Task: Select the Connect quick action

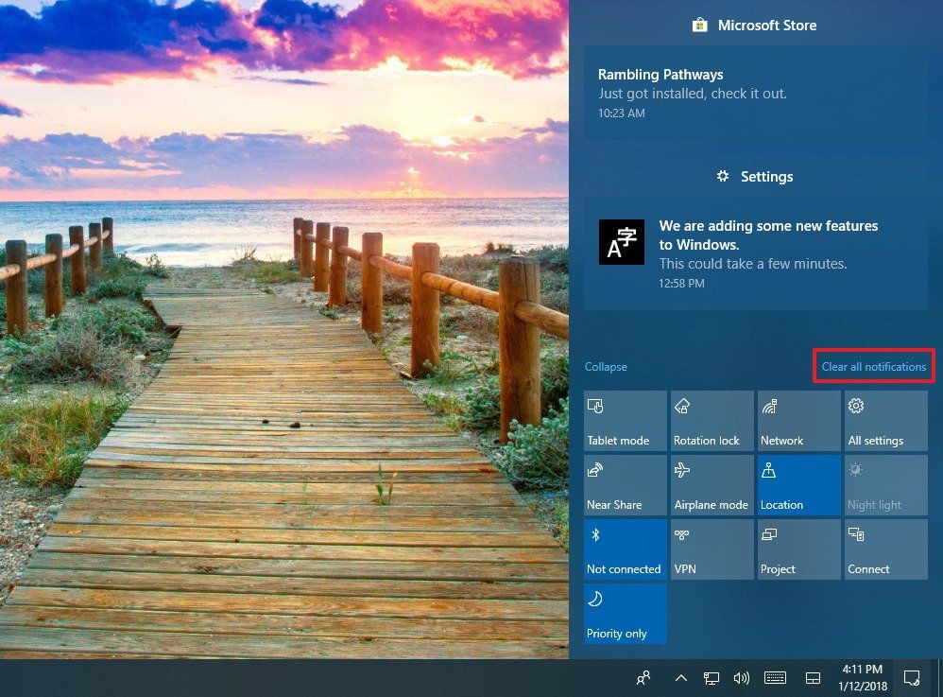Action: coord(884,549)
